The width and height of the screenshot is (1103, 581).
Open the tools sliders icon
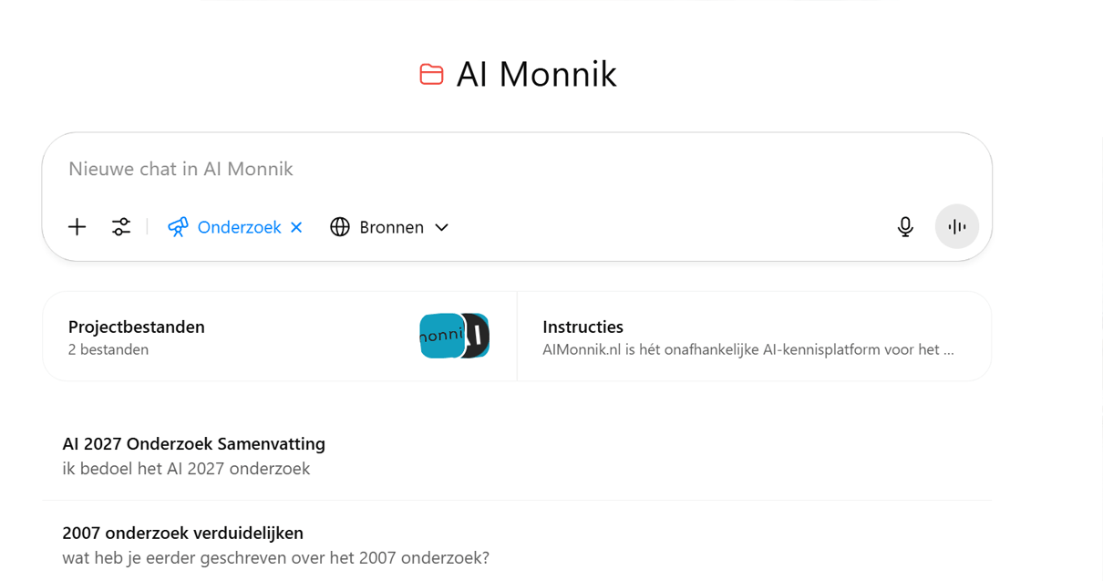(121, 227)
